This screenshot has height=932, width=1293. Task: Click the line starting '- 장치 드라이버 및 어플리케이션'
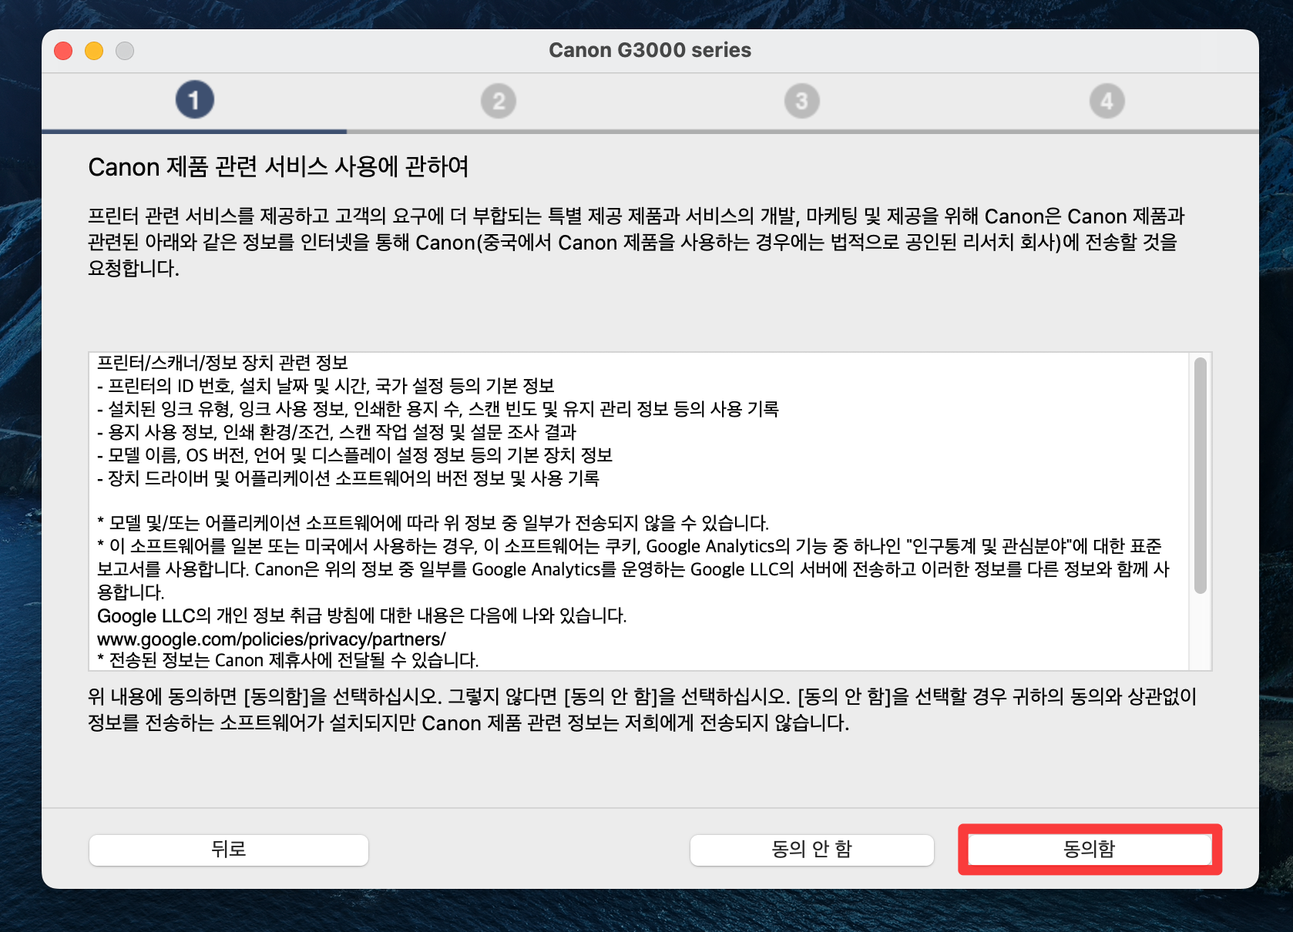(x=348, y=478)
